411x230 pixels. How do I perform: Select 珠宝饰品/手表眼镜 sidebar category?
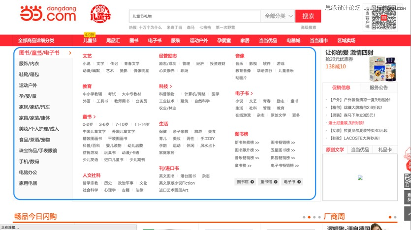coord(38,151)
